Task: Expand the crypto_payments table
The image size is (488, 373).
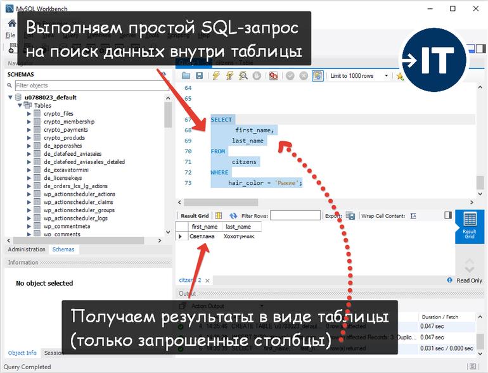Action: point(29,130)
